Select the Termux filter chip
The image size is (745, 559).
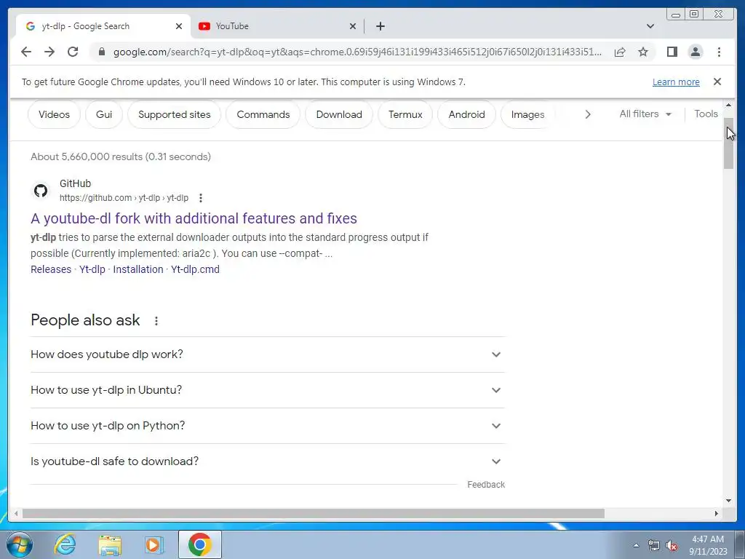(x=405, y=114)
